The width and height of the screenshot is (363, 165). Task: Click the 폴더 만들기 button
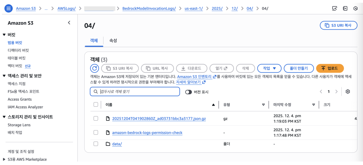[x=298, y=68]
